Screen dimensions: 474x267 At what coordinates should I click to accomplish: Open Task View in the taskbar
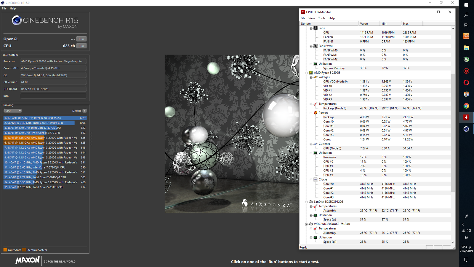(466, 25)
